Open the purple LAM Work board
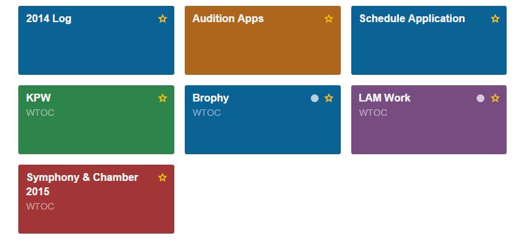The width and height of the screenshot is (521, 246). (429, 120)
